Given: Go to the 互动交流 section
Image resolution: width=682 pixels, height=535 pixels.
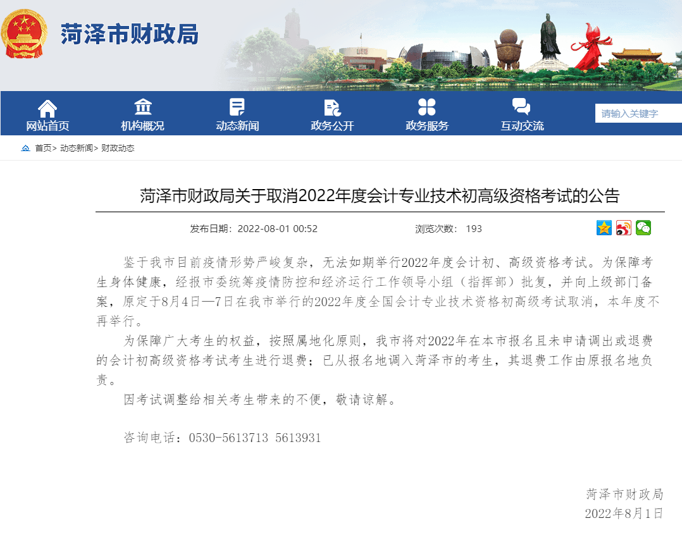Looking at the screenshot, I should click(522, 126).
